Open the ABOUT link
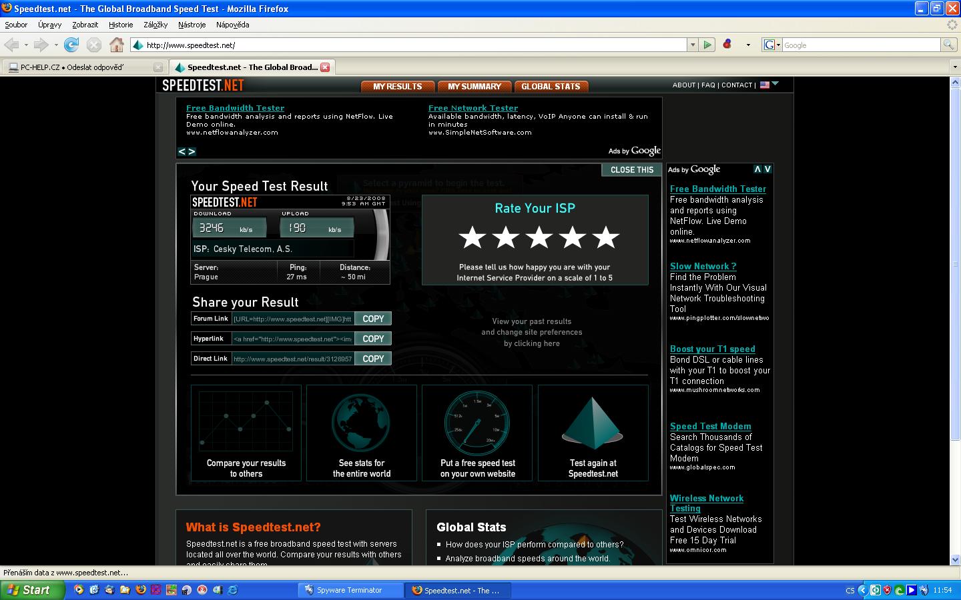This screenshot has height=600, width=961. click(684, 85)
